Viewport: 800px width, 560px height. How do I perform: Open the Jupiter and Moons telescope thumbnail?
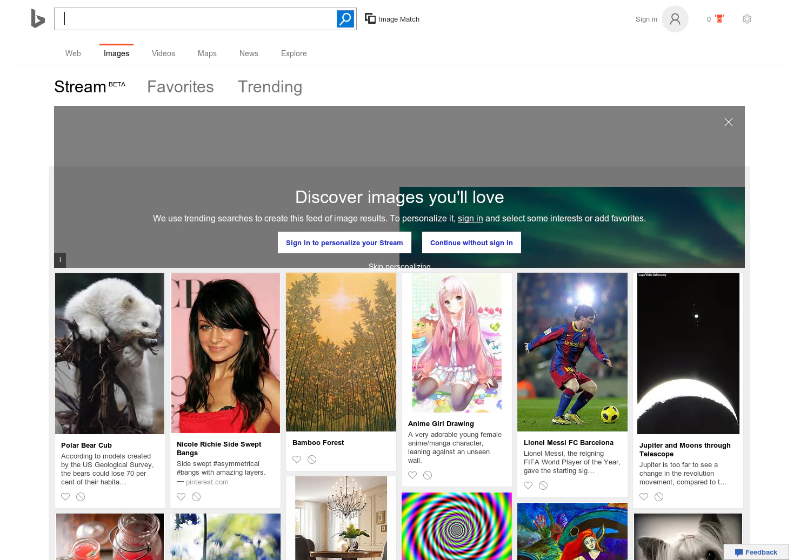(688, 354)
